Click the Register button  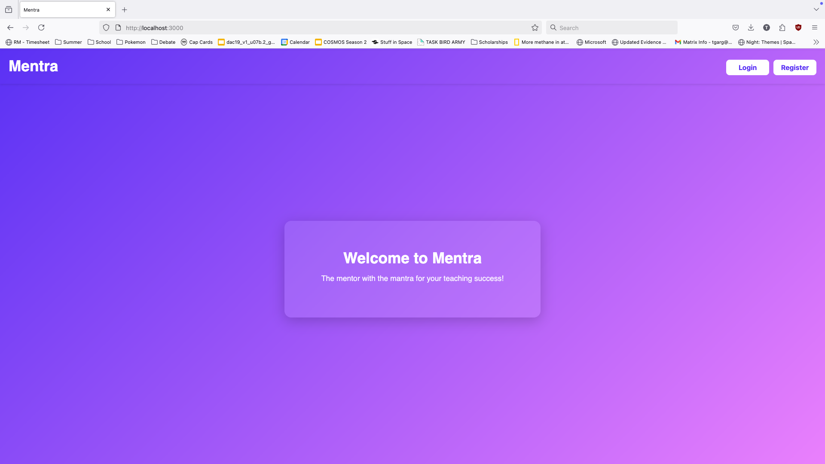[794, 67]
